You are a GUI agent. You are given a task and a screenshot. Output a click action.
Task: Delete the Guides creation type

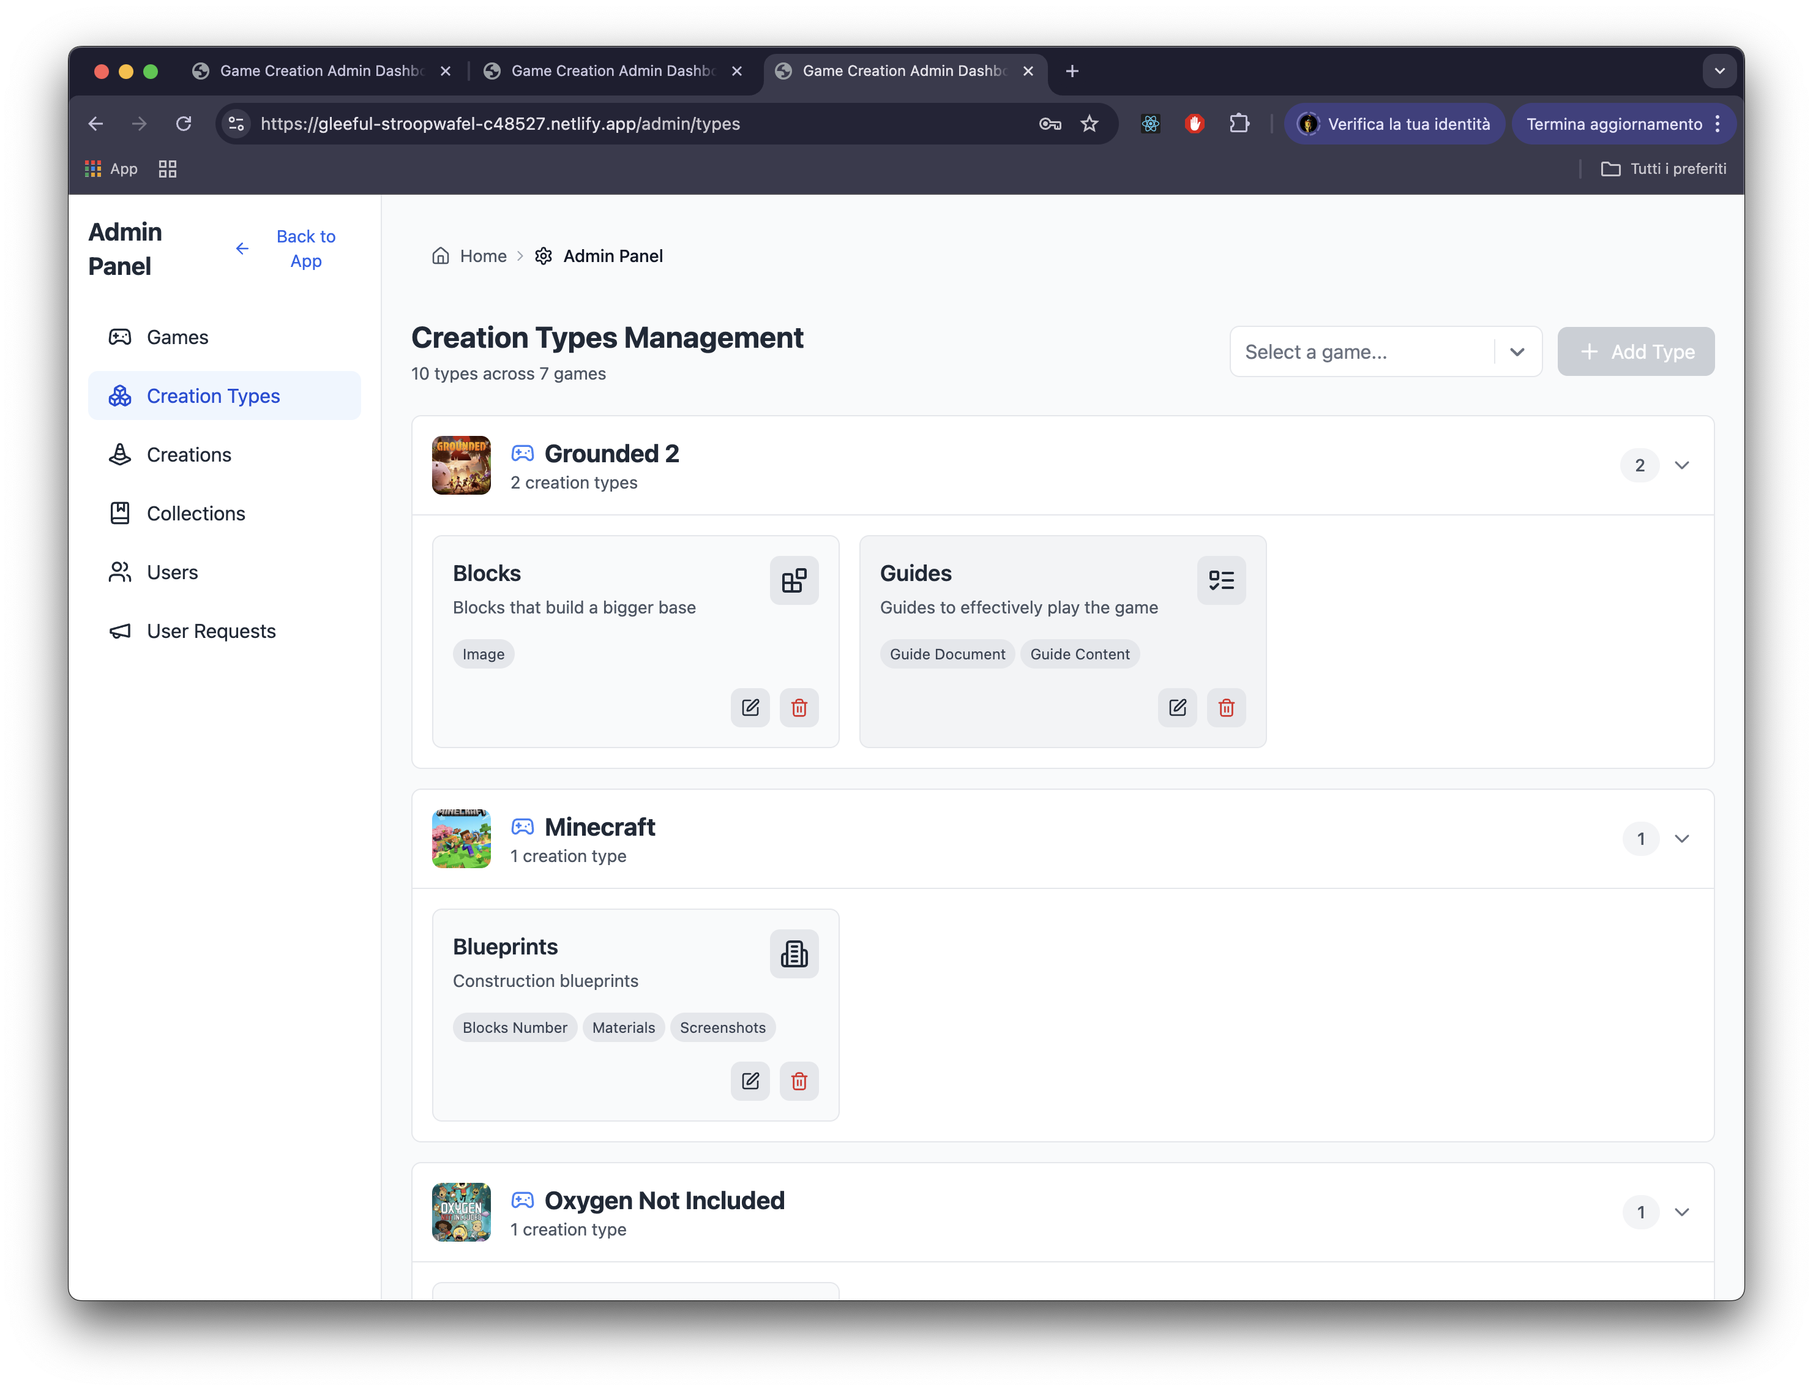[x=1226, y=708]
